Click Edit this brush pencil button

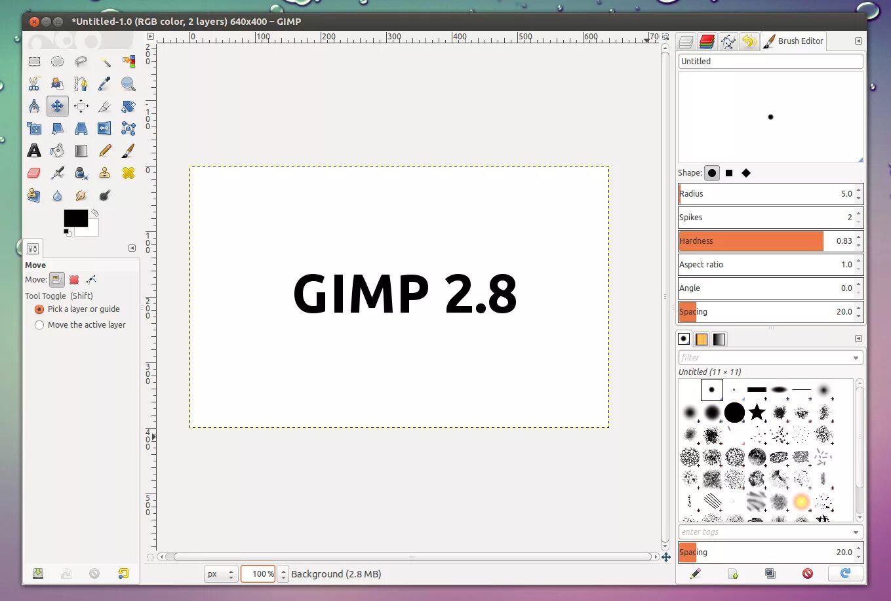click(696, 573)
